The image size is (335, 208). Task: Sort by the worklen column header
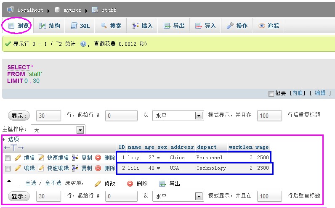click(x=241, y=147)
